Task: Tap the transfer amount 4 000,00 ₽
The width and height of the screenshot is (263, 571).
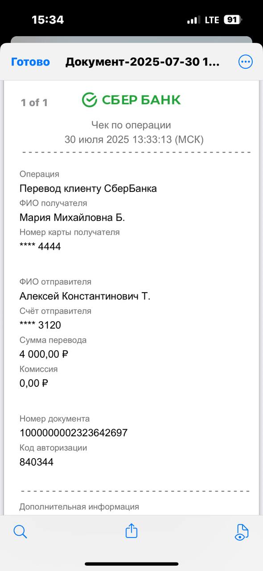Action: pos(44,354)
